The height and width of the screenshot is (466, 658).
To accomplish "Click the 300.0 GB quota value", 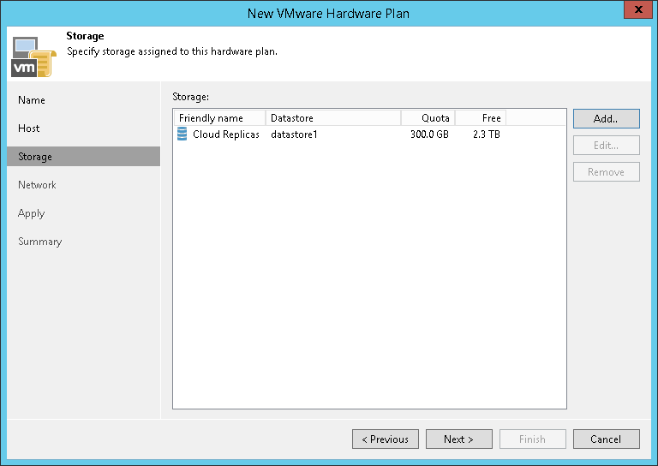I will [x=429, y=134].
